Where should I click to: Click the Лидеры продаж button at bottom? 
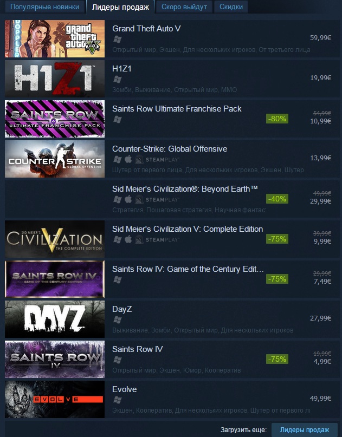pos(305,430)
